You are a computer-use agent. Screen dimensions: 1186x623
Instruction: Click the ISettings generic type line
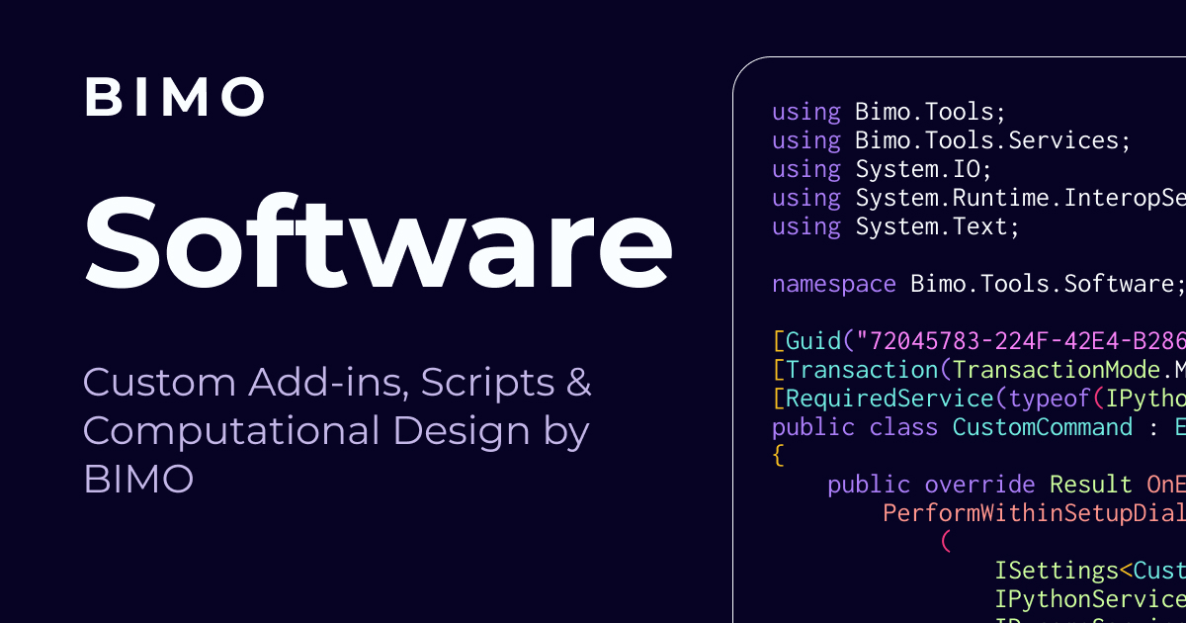pos(1089,571)
